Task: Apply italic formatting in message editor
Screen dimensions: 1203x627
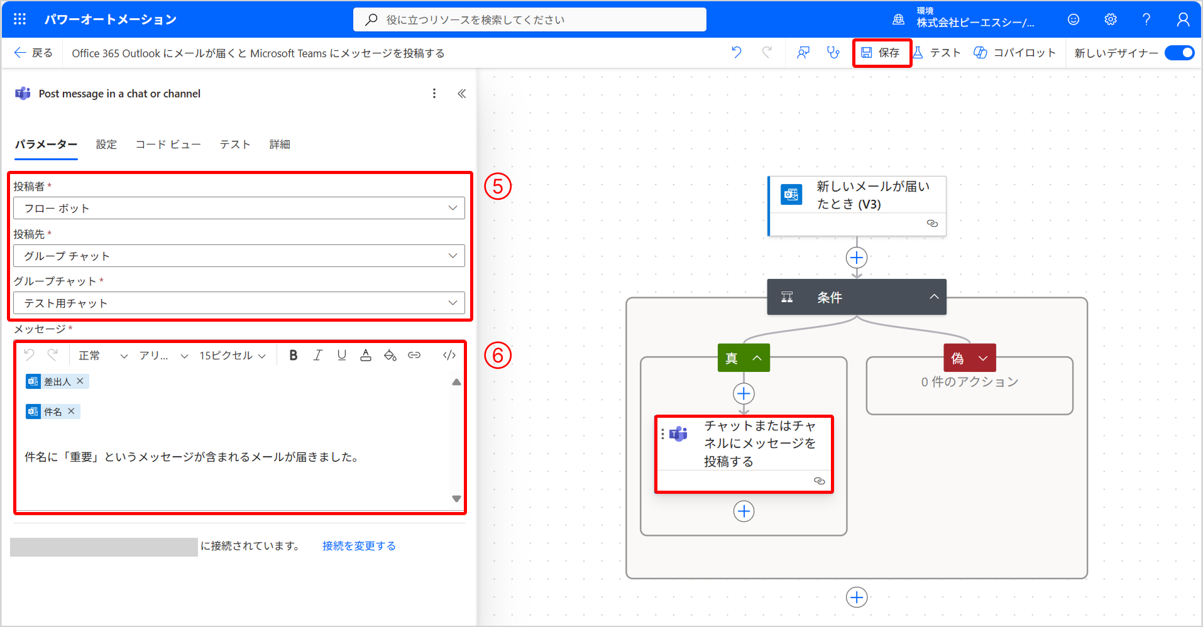Action: (x=317, y=356)
